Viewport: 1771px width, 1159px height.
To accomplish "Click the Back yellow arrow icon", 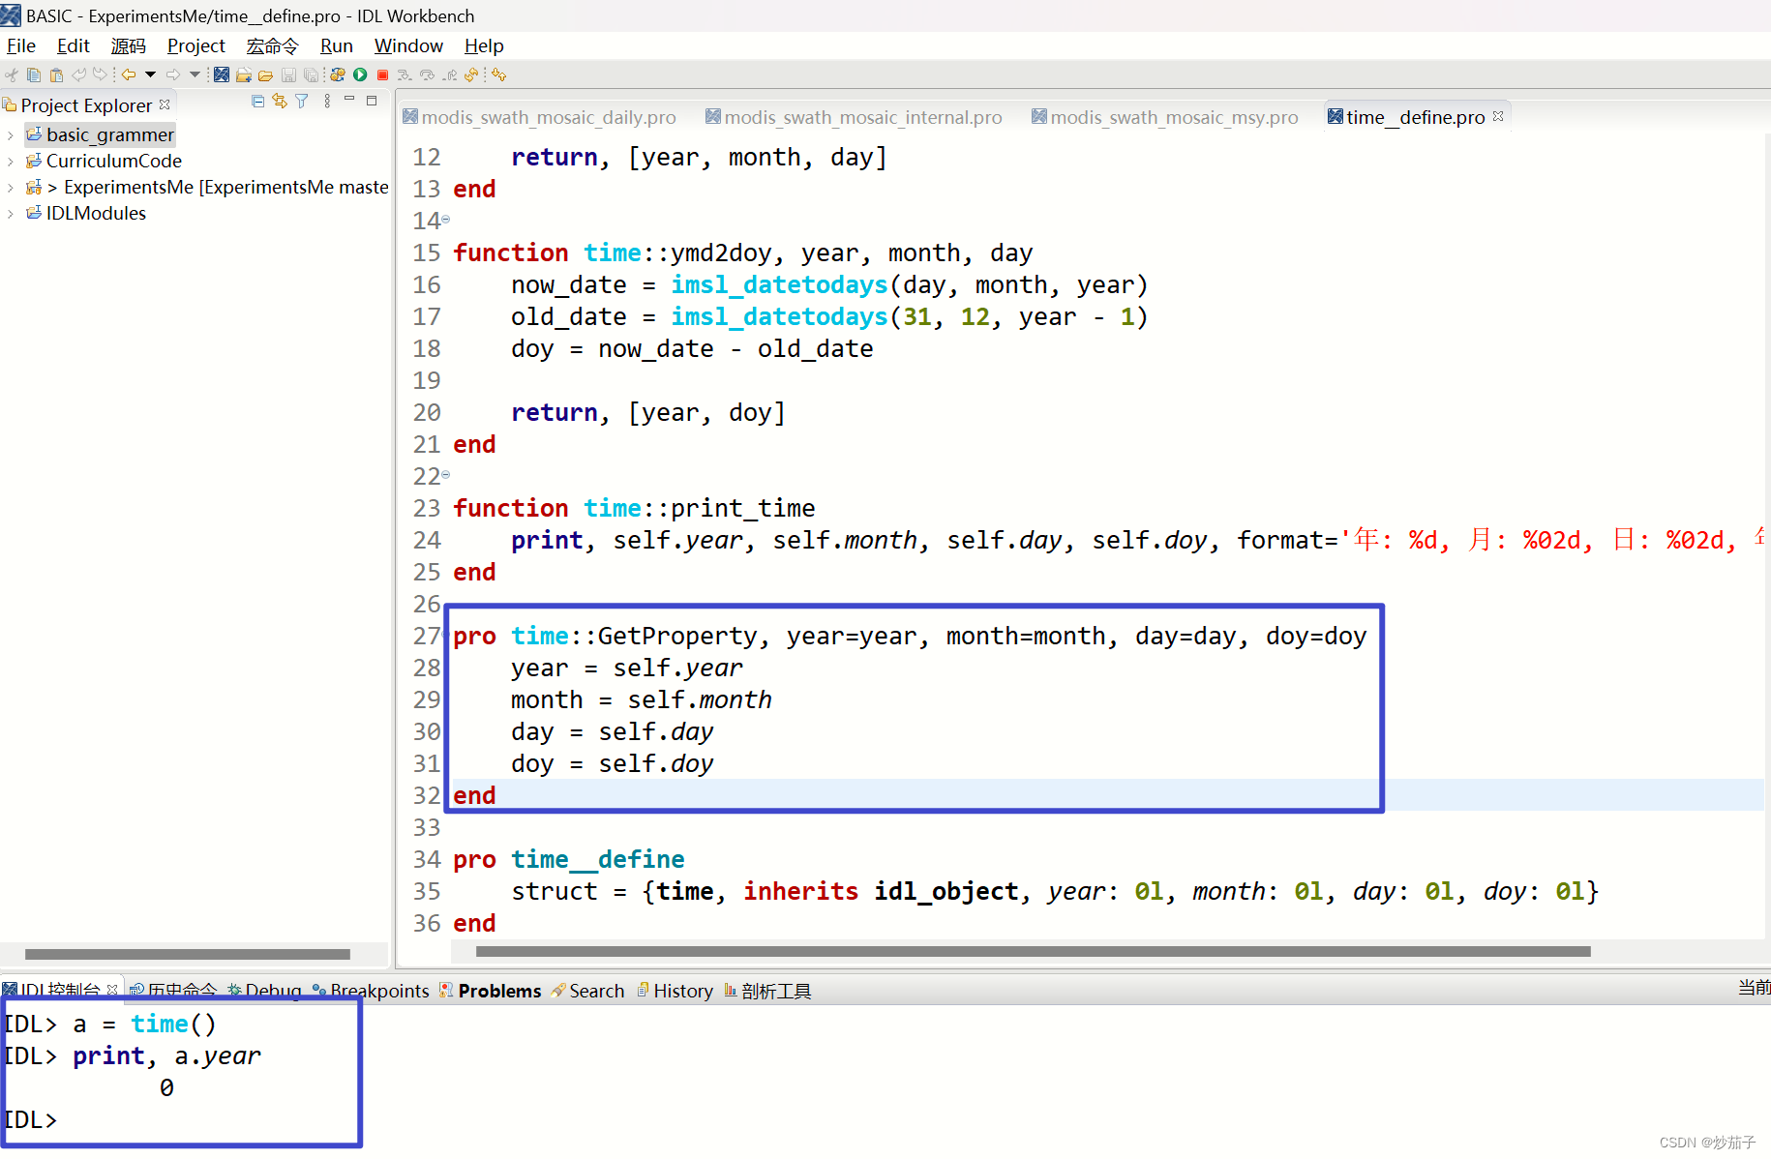I will pyautogui.click(x=128, y=74).
